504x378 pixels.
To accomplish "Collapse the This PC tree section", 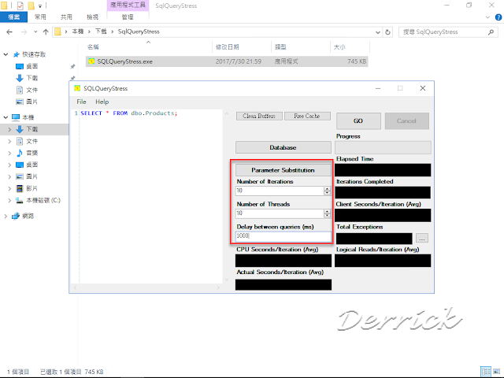I will point(6,117).
